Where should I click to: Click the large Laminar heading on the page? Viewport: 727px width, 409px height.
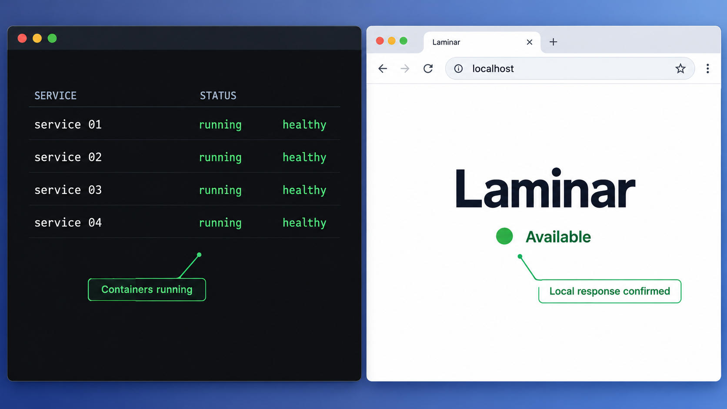pos(545,188)
